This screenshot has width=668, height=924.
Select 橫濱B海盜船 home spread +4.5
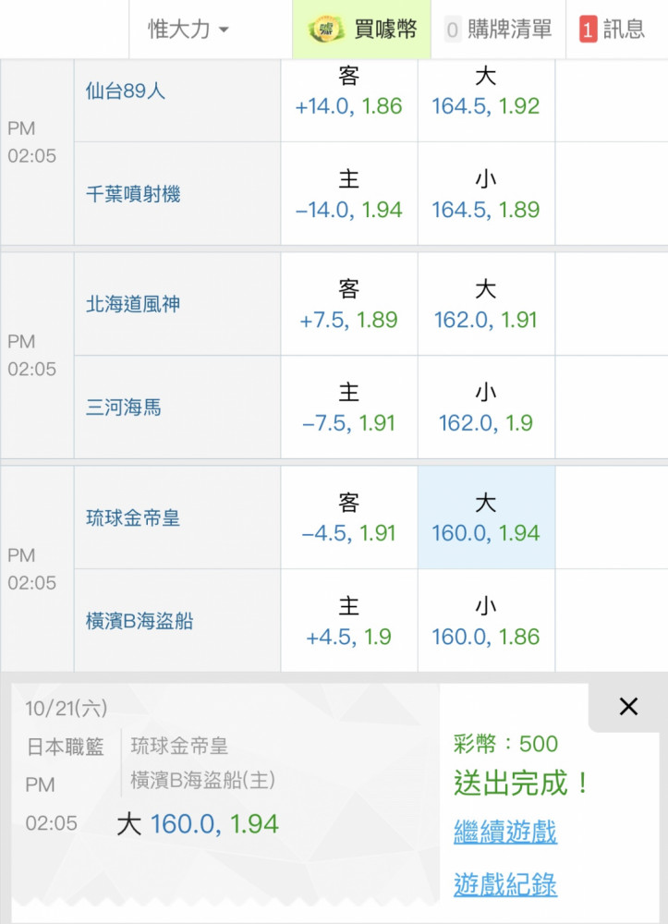point(348,622)
